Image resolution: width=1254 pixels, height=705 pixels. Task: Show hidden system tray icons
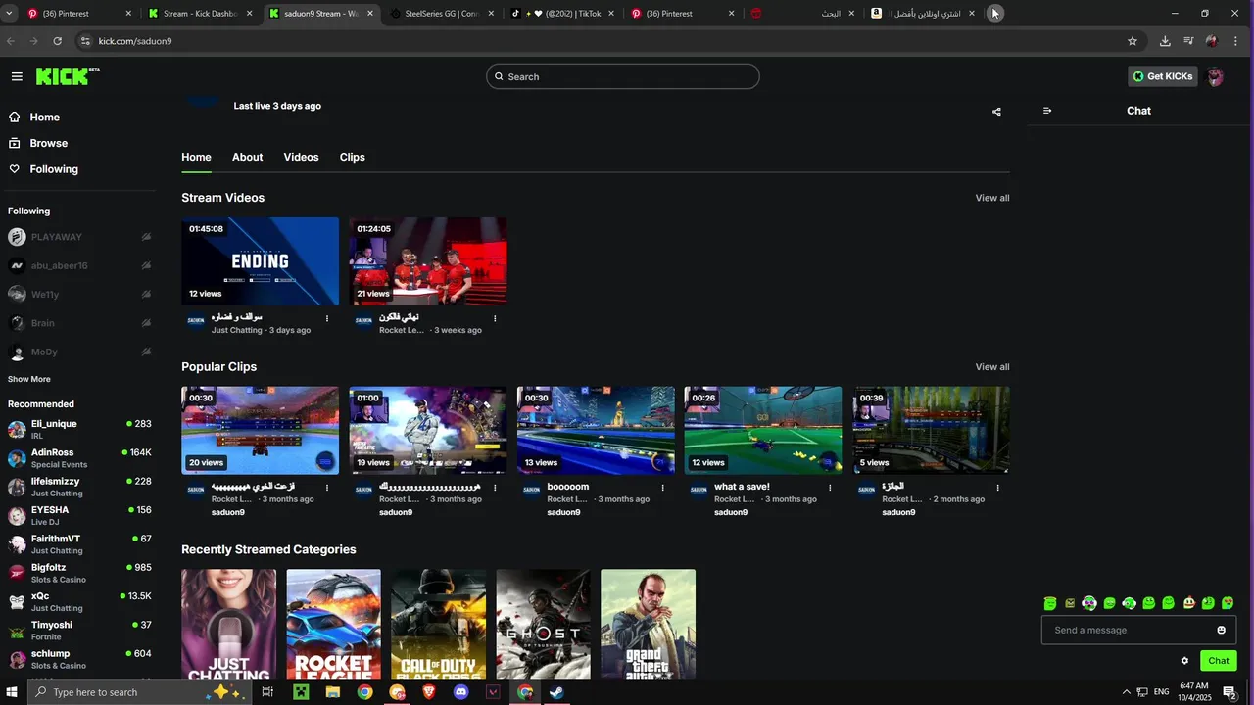click(x=1126, y=692)
